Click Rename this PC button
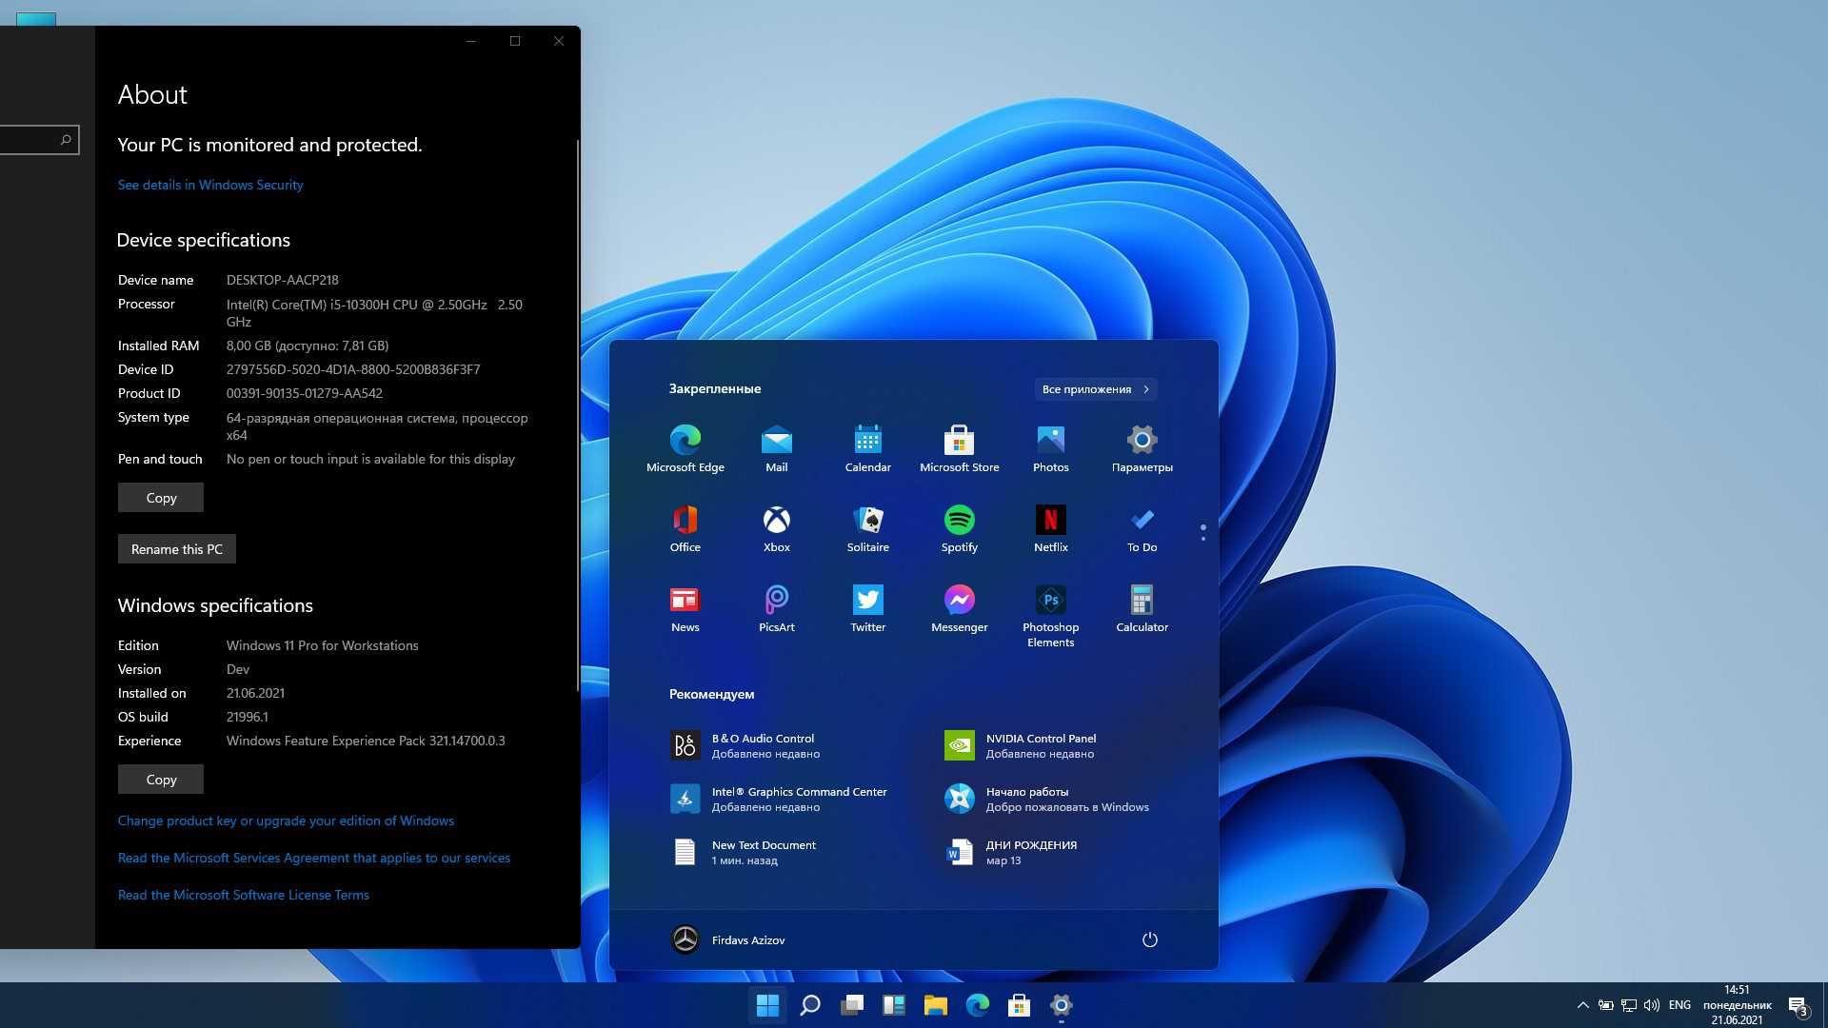1828x1028 pixels. coord(177,548)
